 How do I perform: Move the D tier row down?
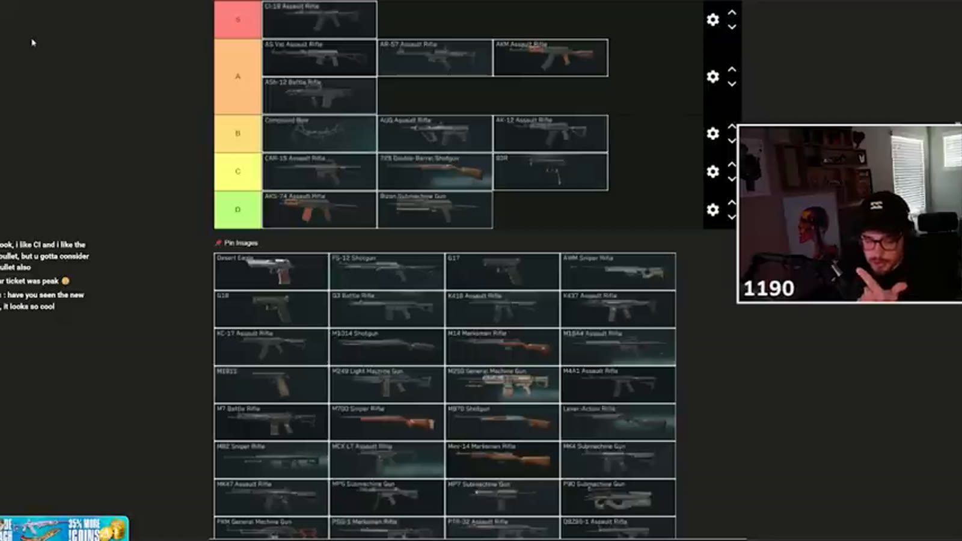[732, 217]
